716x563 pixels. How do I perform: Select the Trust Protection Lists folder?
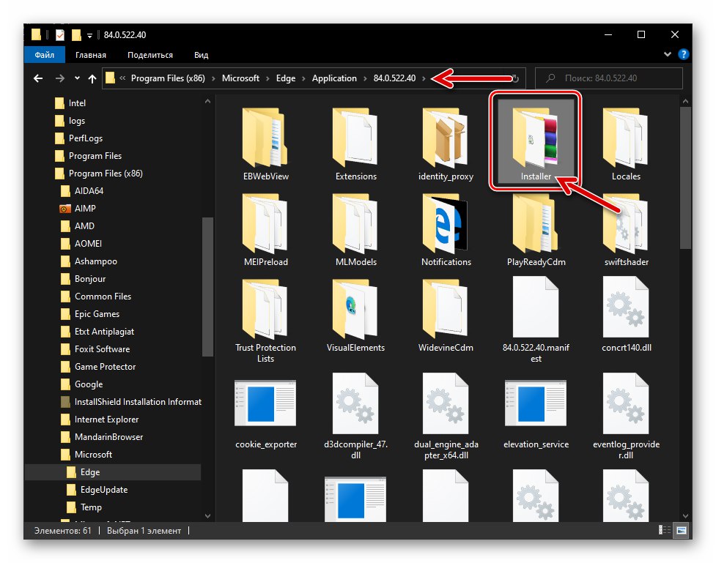(266, 321)
